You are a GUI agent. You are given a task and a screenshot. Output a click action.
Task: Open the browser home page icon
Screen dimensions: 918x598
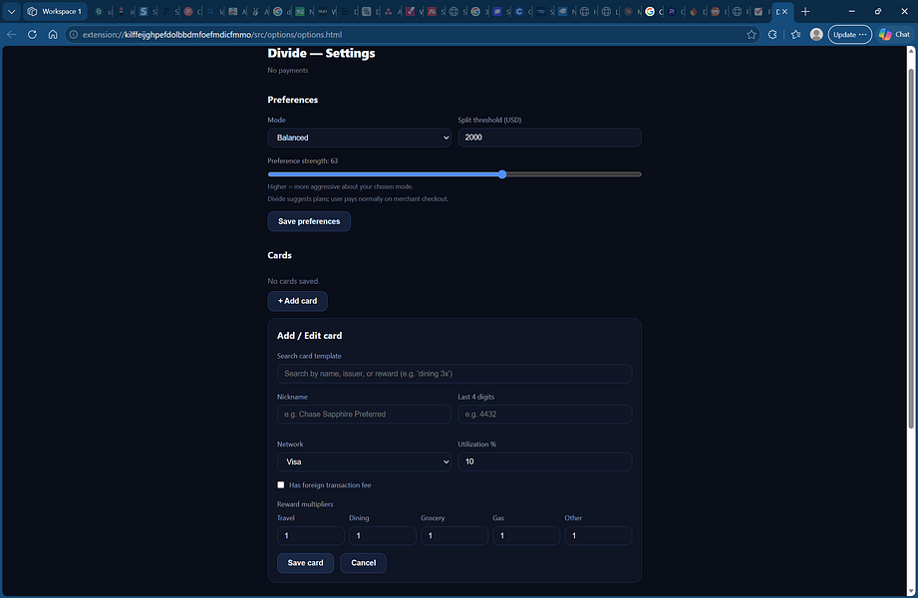53,35
